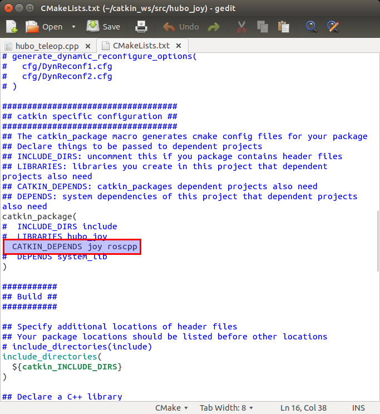This screenshot has height=414, width=380.
Task: Click the 'include_directories(' line
Action: pos(52,357)
